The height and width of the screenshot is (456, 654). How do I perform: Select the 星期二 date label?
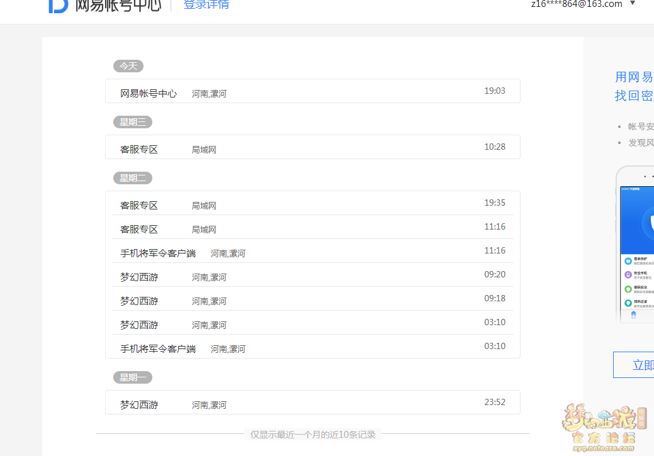[x=133, y=178]
